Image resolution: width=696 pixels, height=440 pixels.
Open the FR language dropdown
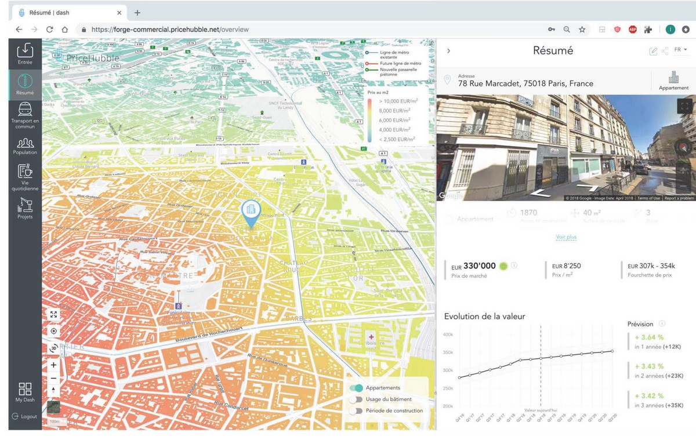pos(680,50)
